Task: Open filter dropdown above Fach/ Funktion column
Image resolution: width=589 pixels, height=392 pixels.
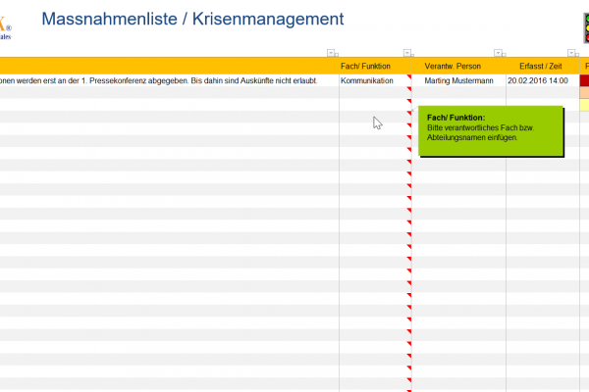Action: [x=408, y=53]
